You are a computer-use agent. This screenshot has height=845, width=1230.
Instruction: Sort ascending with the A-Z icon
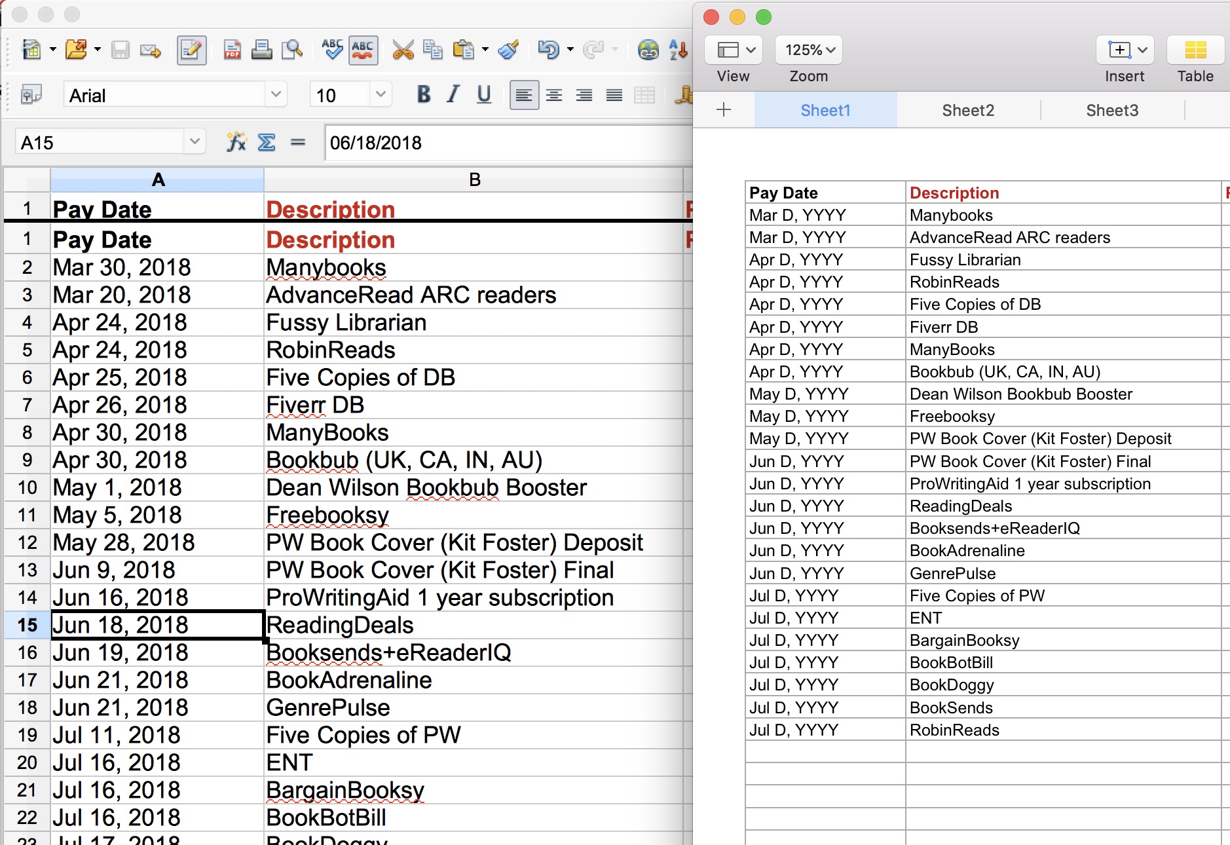click(679, 50)
